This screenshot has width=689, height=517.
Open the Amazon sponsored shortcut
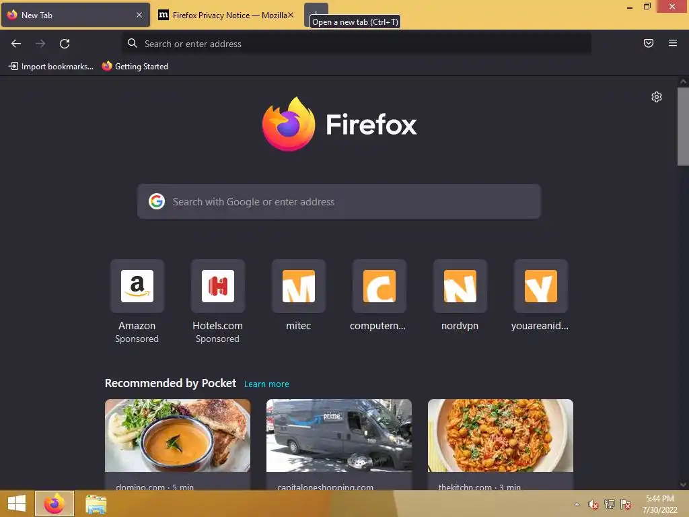coord(137,286)
